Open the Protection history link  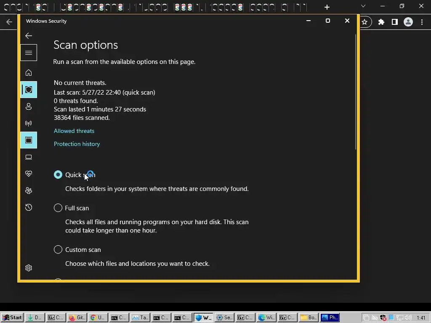(77, 144)
